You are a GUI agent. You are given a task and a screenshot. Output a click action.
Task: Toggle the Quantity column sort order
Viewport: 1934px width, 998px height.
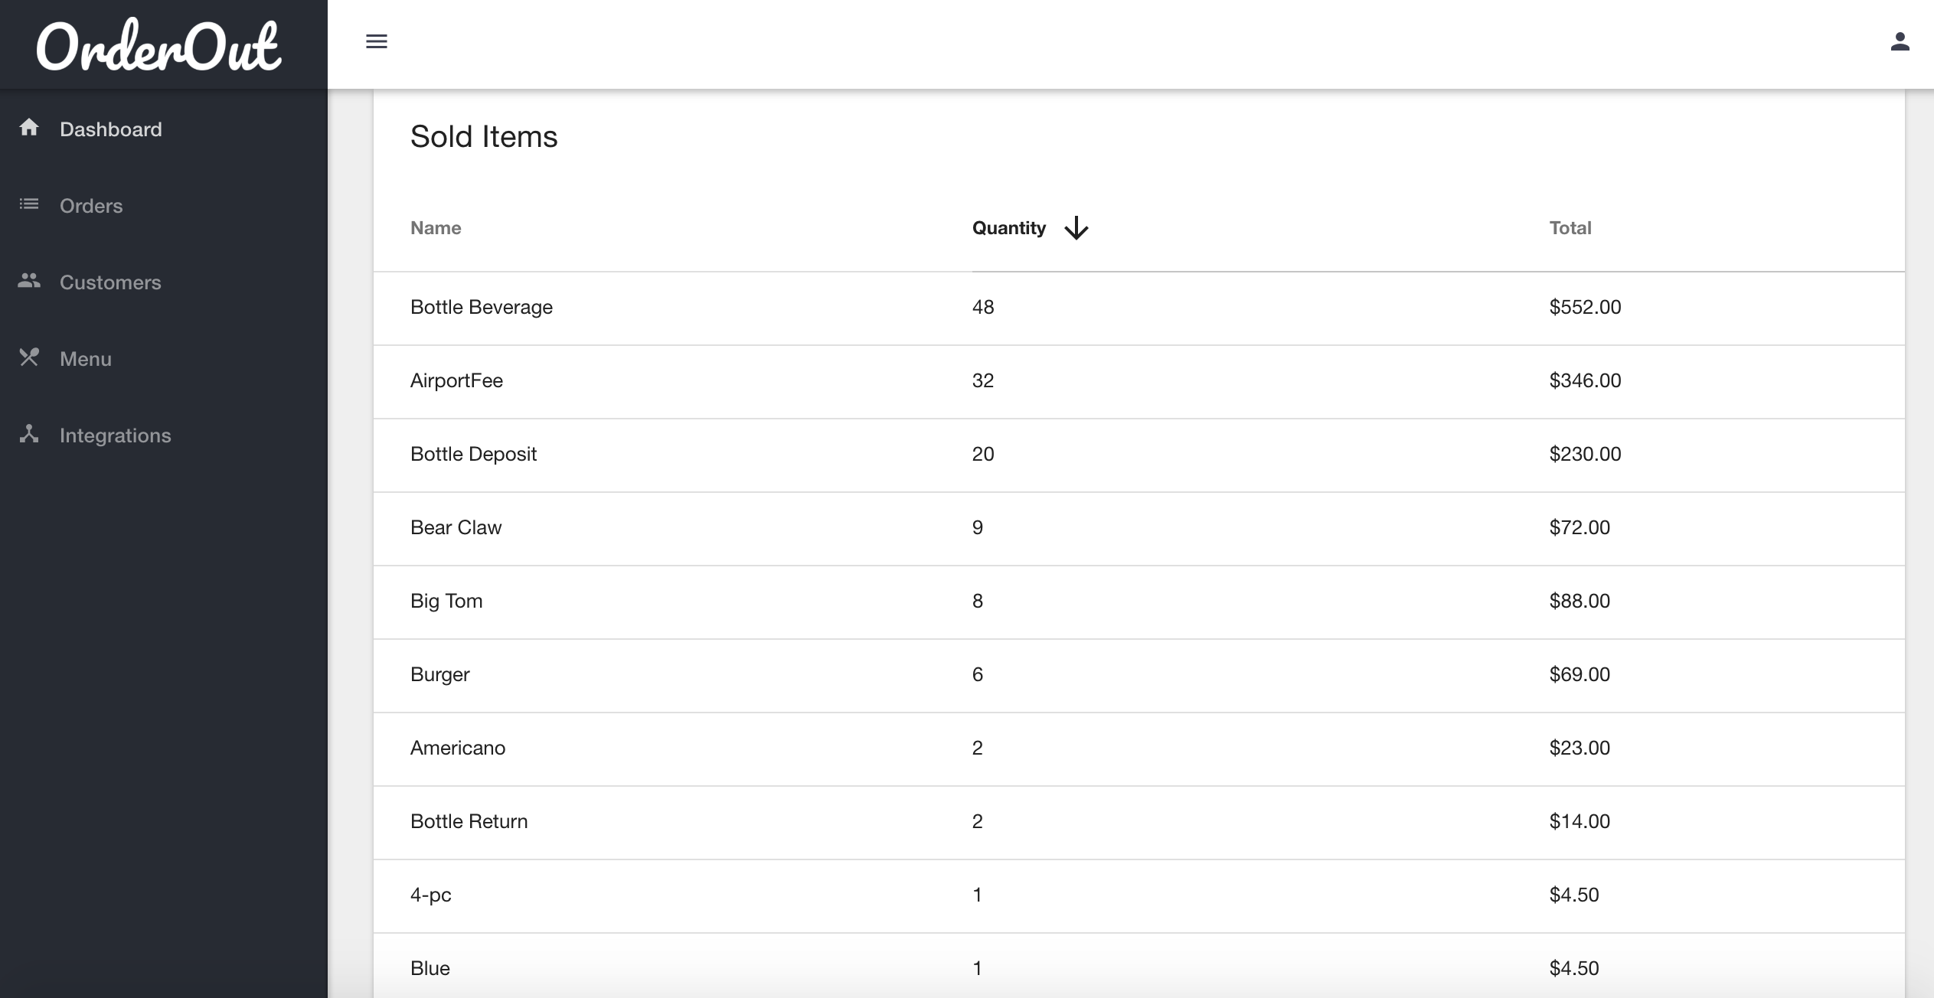(1008, 228)
